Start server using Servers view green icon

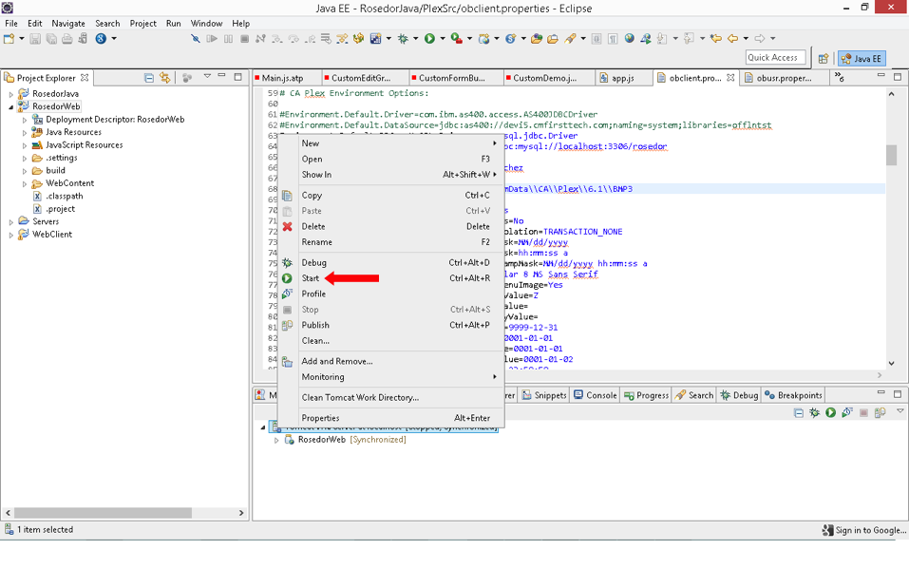click(830, 412)
